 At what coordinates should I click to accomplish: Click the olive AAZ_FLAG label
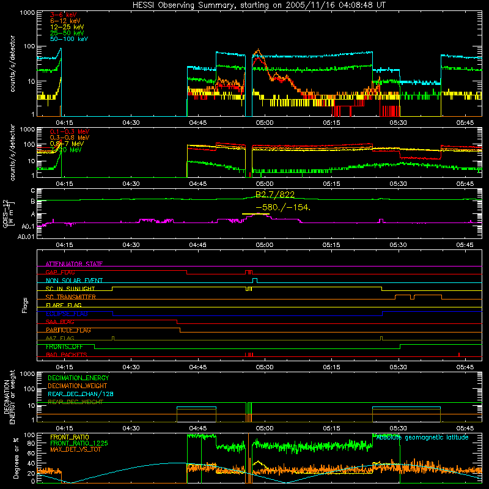point(60,339)
